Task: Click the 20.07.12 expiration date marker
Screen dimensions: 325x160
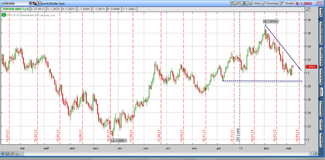Action: point(108,135)
